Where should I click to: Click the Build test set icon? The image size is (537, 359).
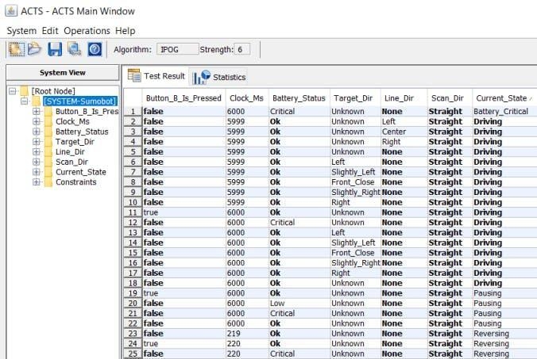75,49
